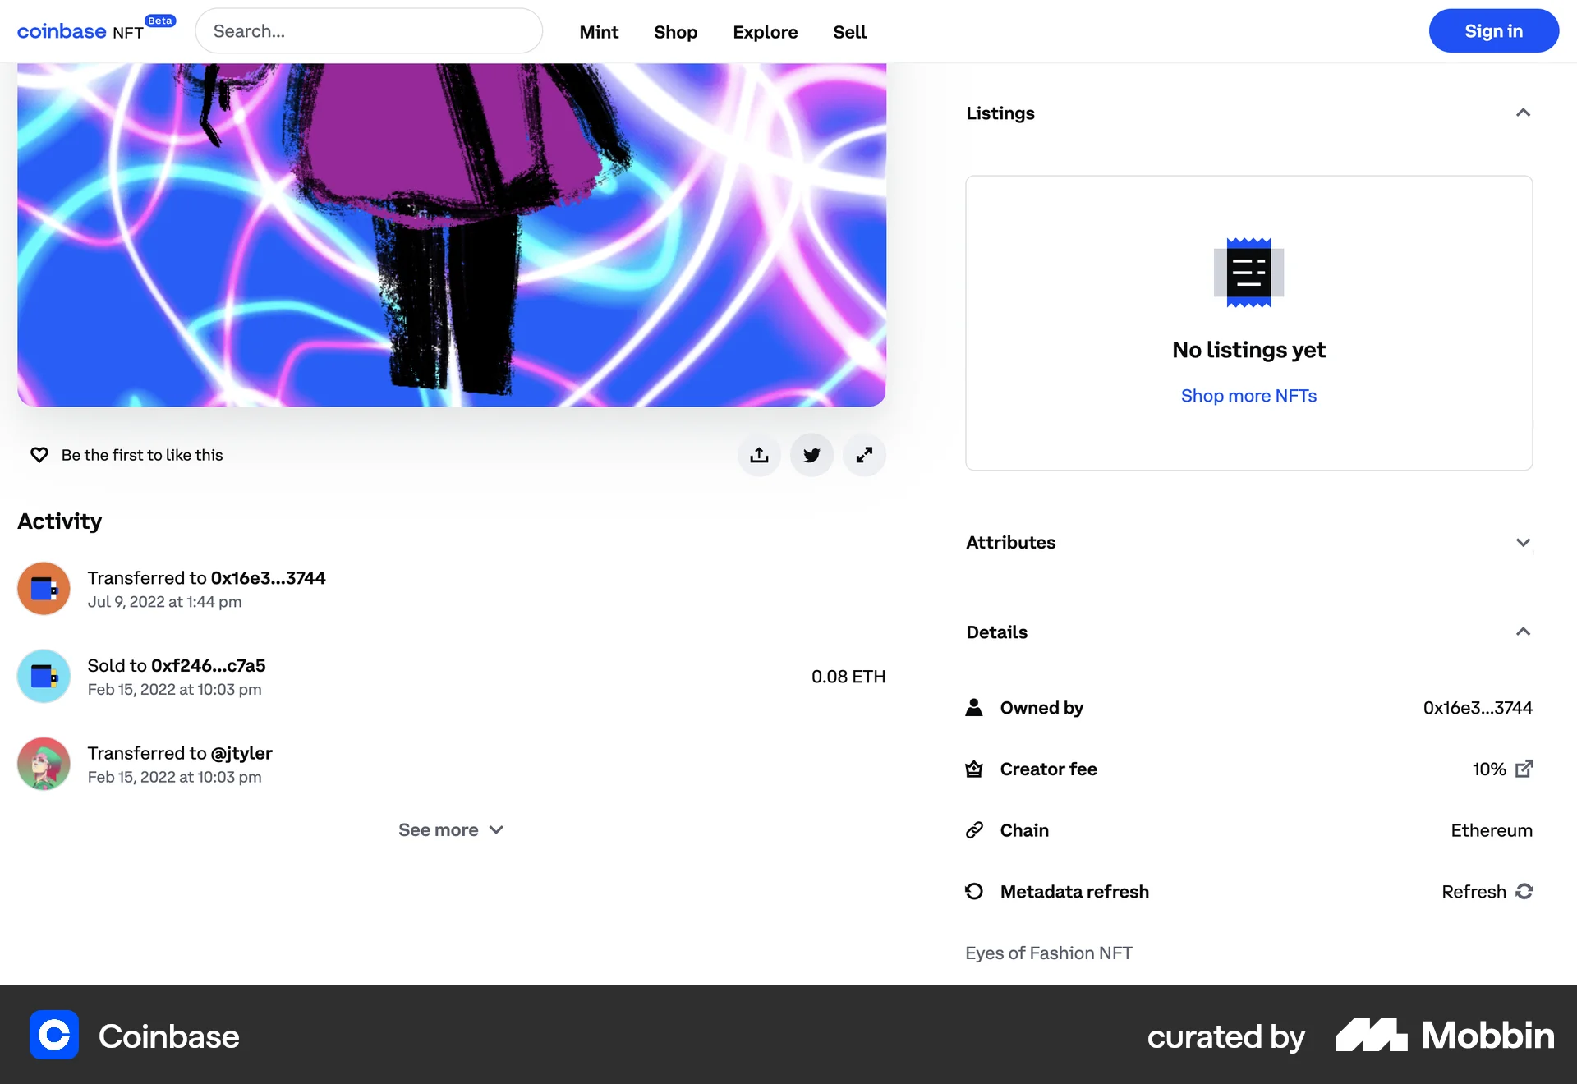This screenshot has height=1084, width=1577.
Task: Share the NFT using the upload icon
Action: pos(759,454)
